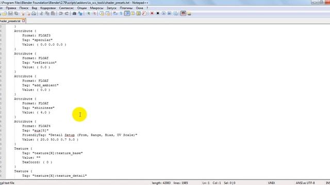This screenshot has width=330, height=185.
Task: Click the FriendlyTag Detail Setup line
Action: (79, 135)
